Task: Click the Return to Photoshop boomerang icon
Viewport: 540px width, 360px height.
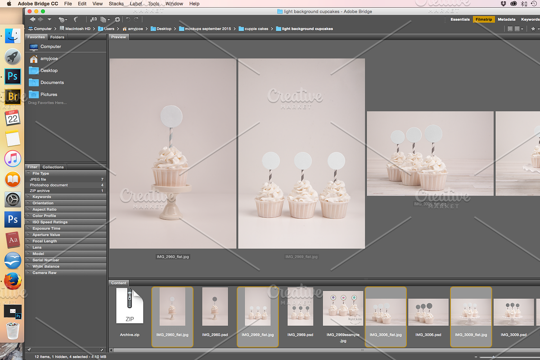Action: pyautogui.click(x=76, y=19)
